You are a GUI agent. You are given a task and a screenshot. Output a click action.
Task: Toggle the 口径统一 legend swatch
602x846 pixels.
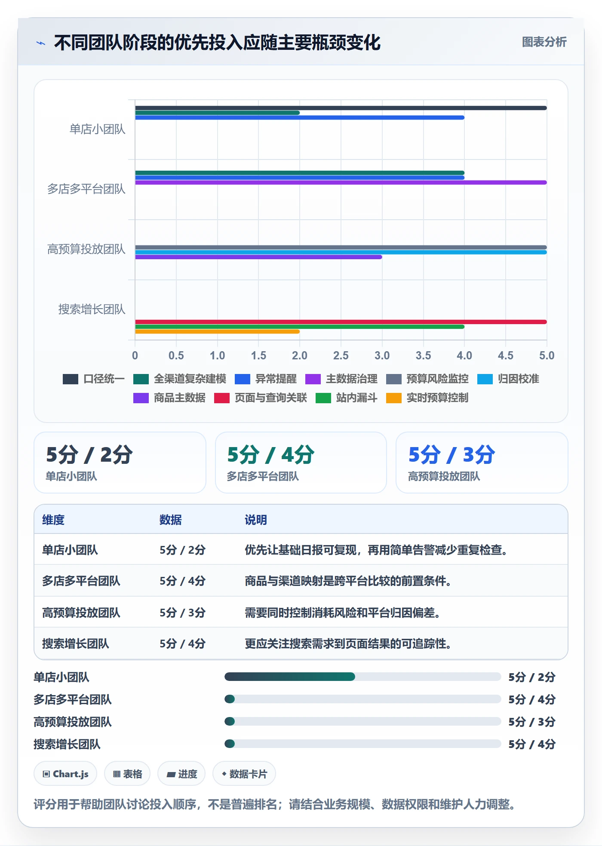click(71, 379)
